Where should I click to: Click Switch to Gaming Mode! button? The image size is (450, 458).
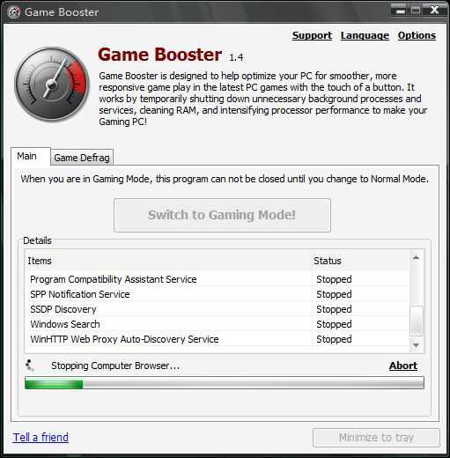click(222, 215)
